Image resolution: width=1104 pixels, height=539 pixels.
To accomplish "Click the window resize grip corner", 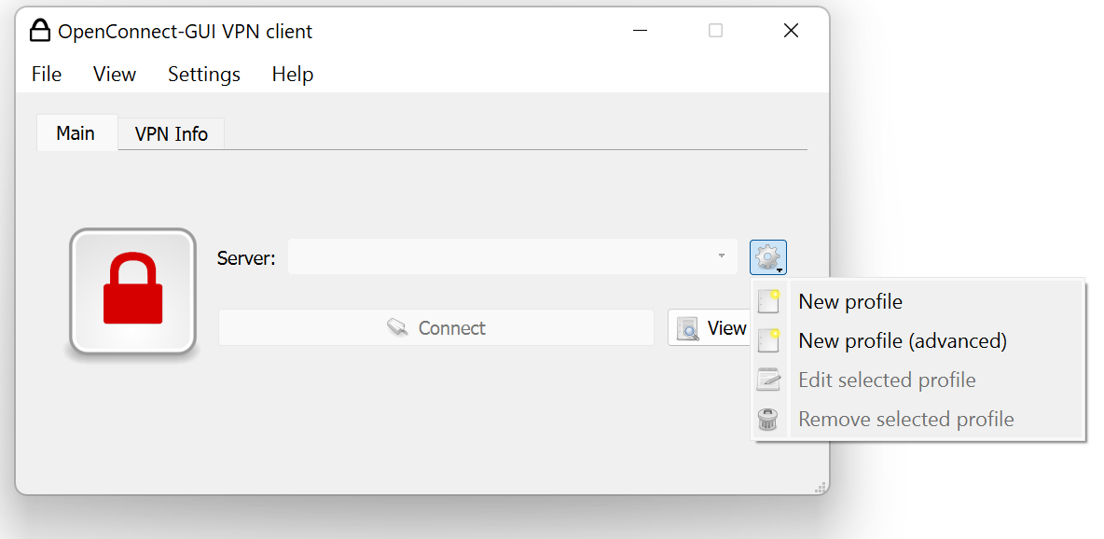I will pyautogui.click(x=821, y=487).
